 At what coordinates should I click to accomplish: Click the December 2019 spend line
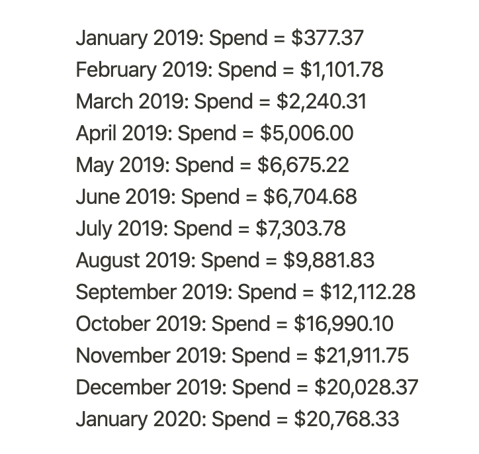[247, 388]
